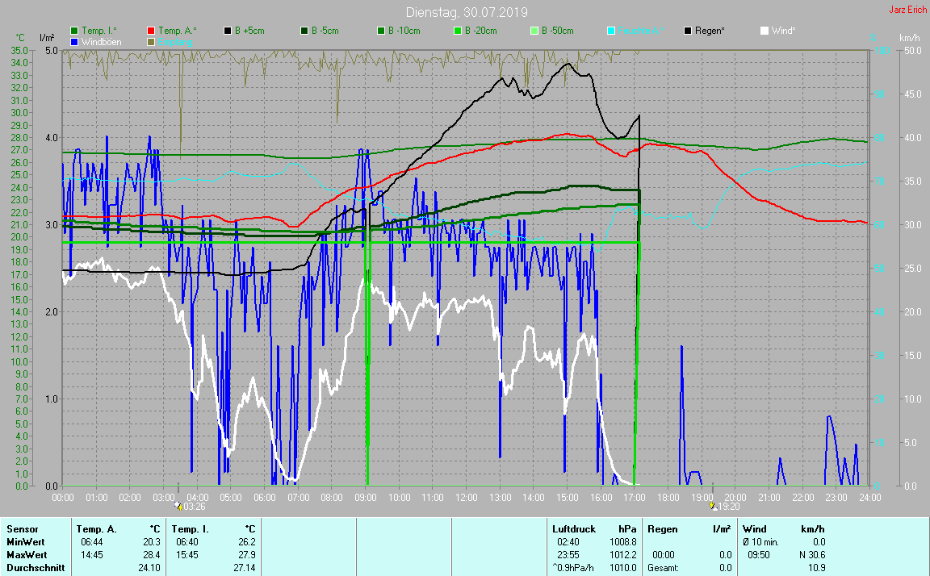Click the sunset marker at 19:20
The image size is (930, 576).
pos(713,506)
